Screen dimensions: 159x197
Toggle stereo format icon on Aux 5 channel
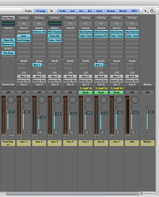pyautogui.click(x=82, y=136)
